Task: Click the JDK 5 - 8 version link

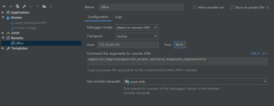Action: coord(259,53)
